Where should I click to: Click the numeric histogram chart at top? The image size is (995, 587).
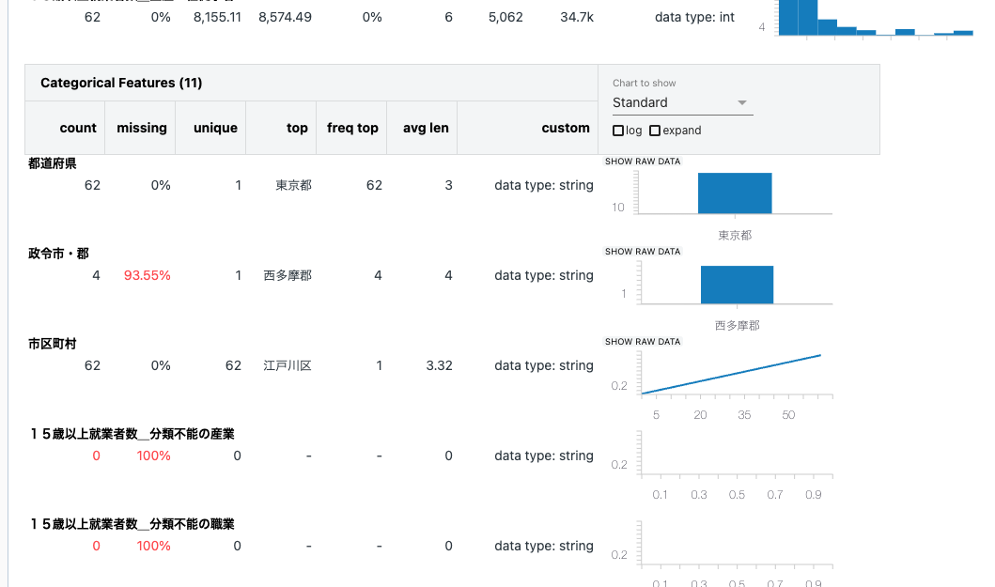(876, 18)
